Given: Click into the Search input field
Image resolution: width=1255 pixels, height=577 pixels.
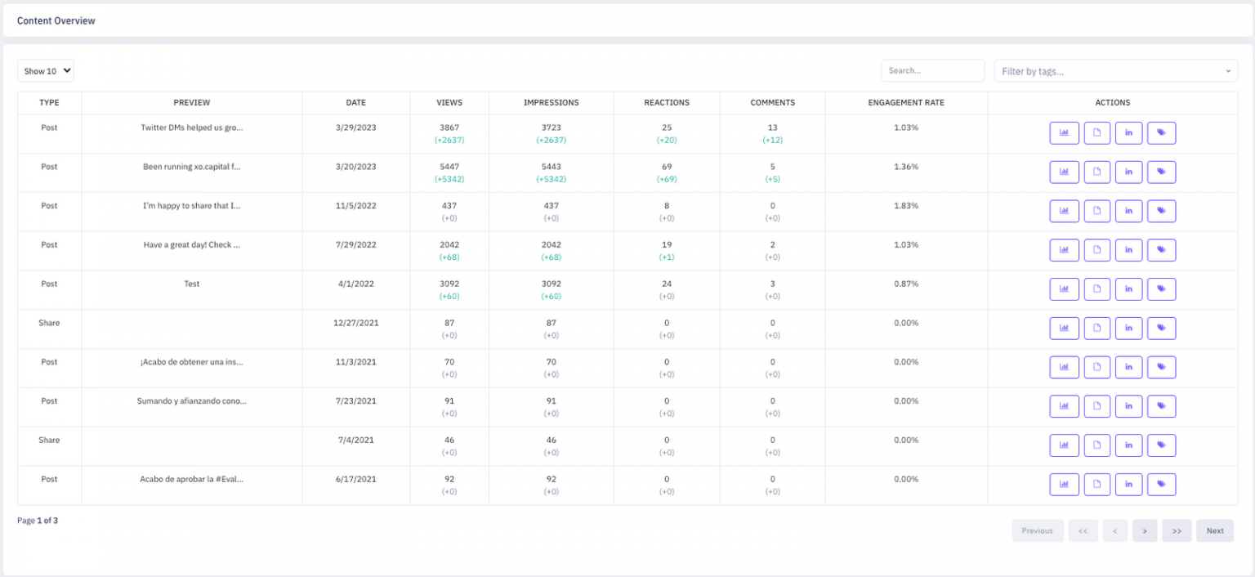Looking at the screenshot, I should pyautogui.click(x=932, y=71).
